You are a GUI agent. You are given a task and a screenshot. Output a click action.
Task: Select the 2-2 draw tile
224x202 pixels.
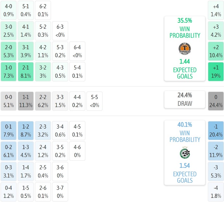[43, 101]
